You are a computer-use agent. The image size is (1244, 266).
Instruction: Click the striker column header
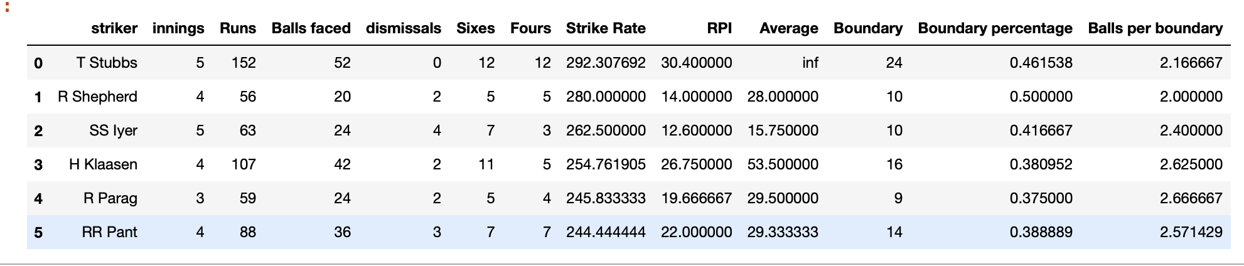point(114,28)
